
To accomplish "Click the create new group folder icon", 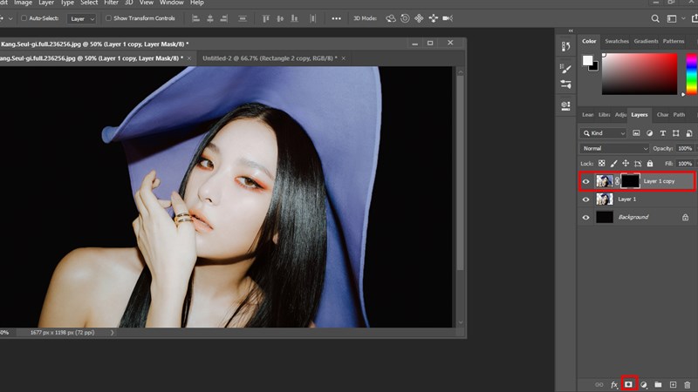I will (x=658, y=384).
